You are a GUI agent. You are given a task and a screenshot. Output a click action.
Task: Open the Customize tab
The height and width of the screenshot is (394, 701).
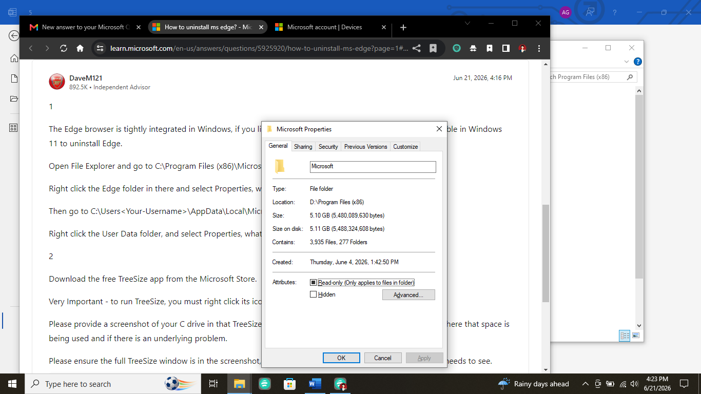(405, 147)
